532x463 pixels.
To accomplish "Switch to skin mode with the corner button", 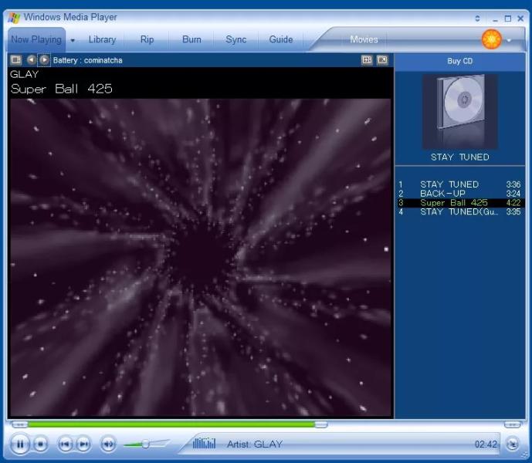I will (x=513, y=444).
